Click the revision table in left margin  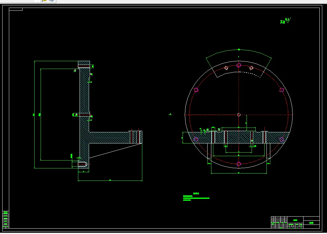pyautogui.click(x=6, y=219)
